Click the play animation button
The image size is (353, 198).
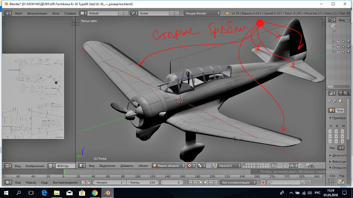[x=206, y=182]
